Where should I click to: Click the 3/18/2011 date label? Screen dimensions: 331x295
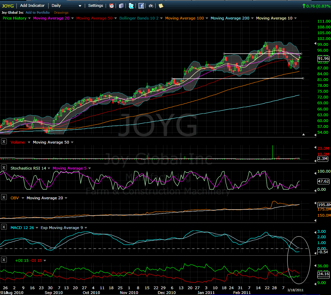[x=295, y=290]
